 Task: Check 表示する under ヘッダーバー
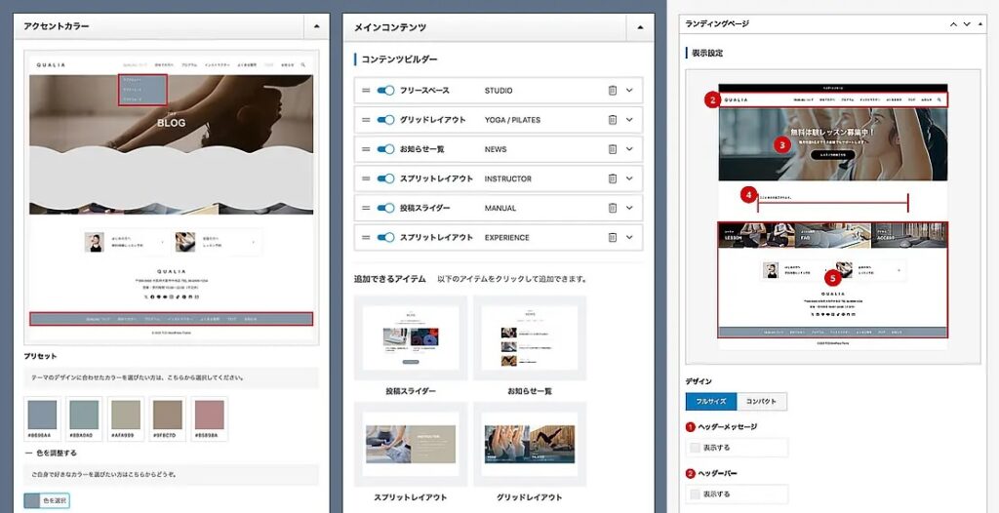click(x=695, y=493)
